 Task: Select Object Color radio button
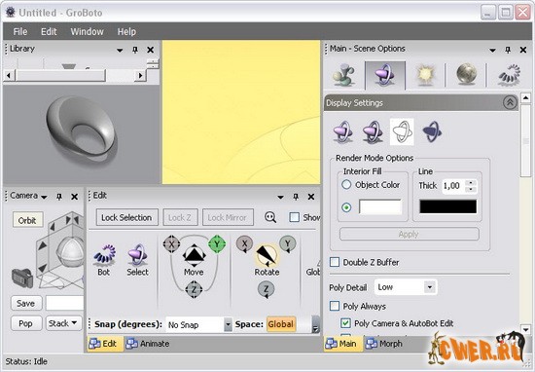point(346,185)
